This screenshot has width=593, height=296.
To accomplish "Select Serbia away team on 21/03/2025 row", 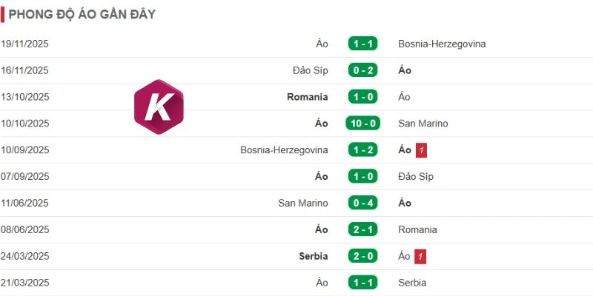I will pos(412,283).
